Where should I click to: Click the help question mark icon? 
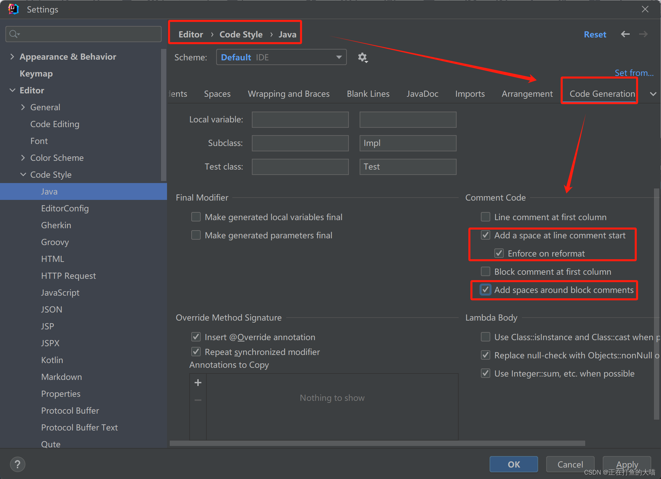(x=18, y=465)
